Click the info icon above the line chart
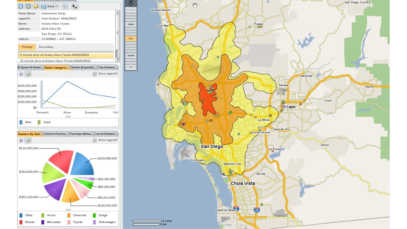This screenshot has height=229, width=407. [x=21, y=74]
